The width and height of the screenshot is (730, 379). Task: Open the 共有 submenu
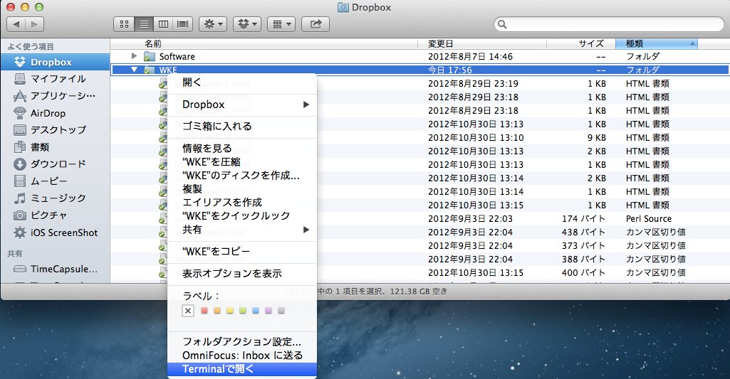coord(242,229)
